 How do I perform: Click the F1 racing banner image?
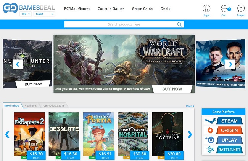tap(221, 63)
